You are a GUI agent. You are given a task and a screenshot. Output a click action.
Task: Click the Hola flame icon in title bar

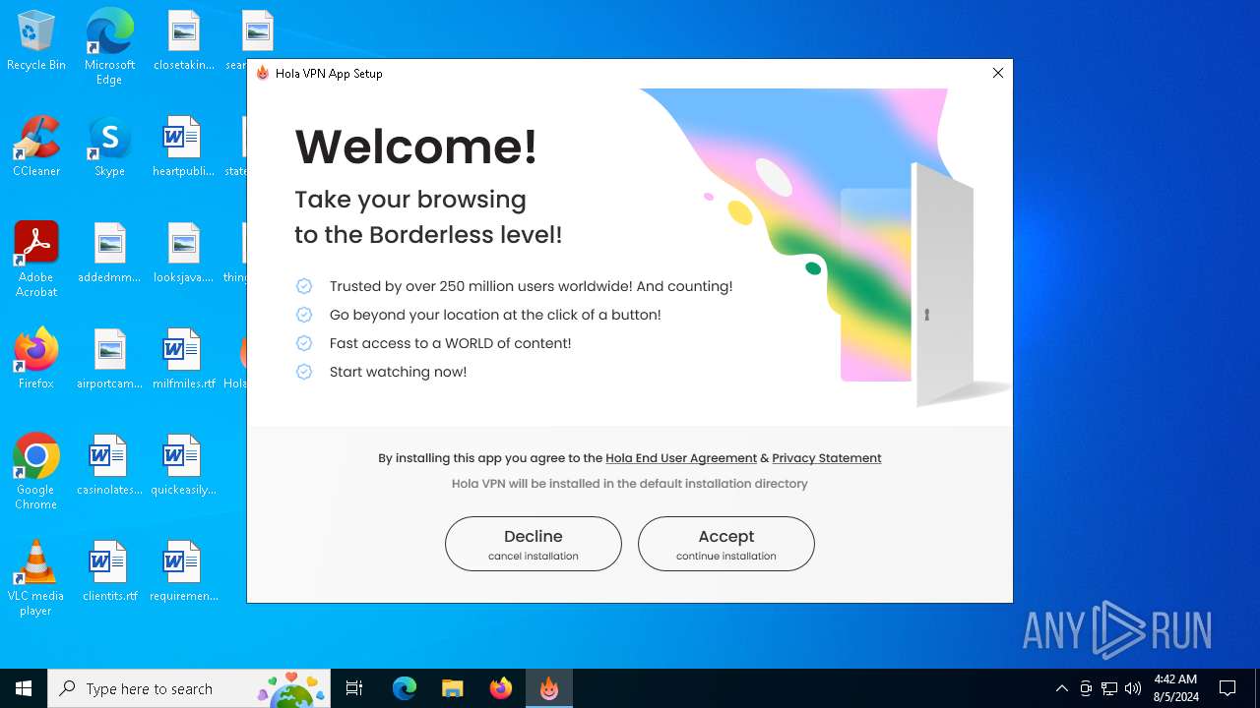263,73
